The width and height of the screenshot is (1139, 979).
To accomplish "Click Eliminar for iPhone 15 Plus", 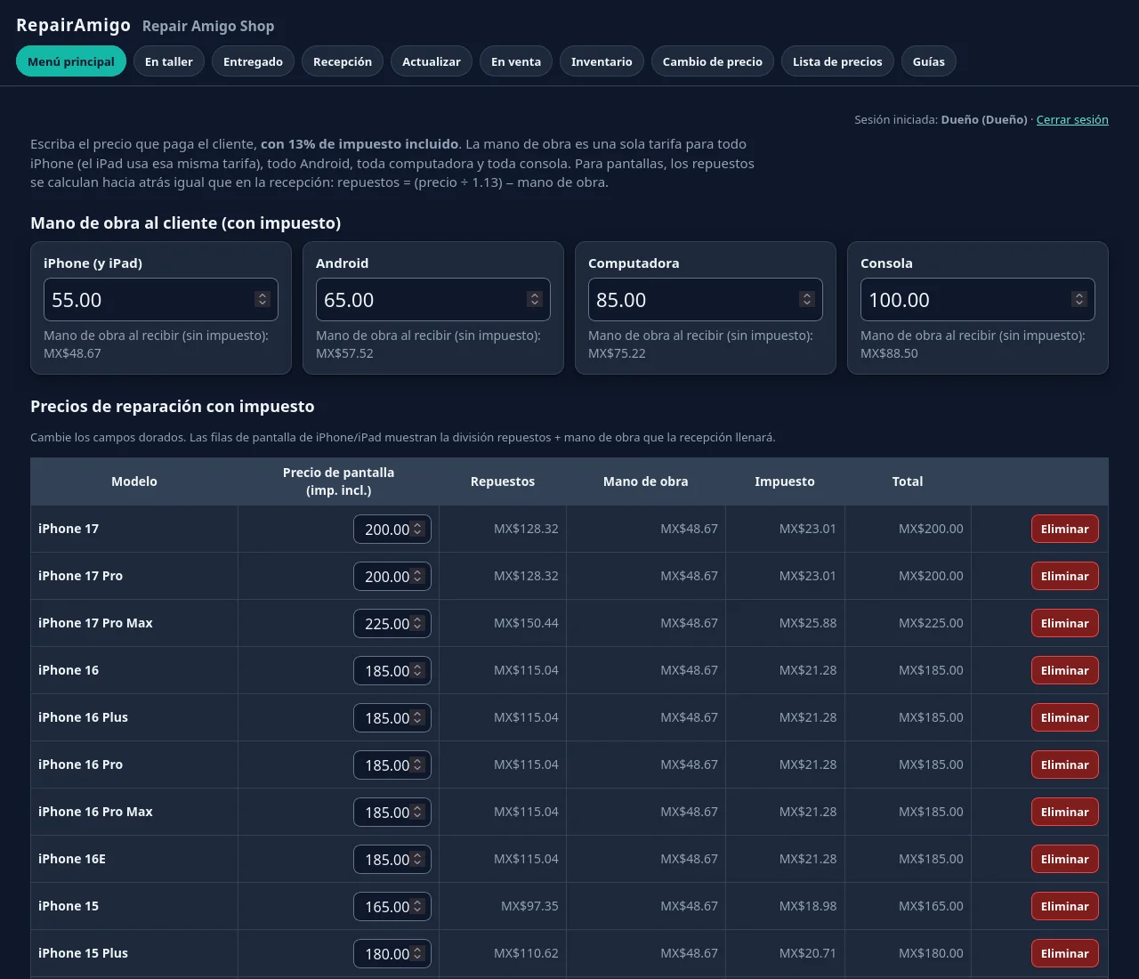I will click(x=1065, y=953).
